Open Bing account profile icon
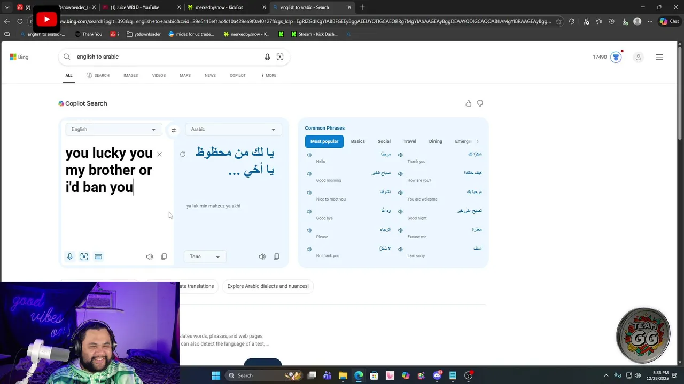Screen dimensions: 684x384 pos(638,57)
